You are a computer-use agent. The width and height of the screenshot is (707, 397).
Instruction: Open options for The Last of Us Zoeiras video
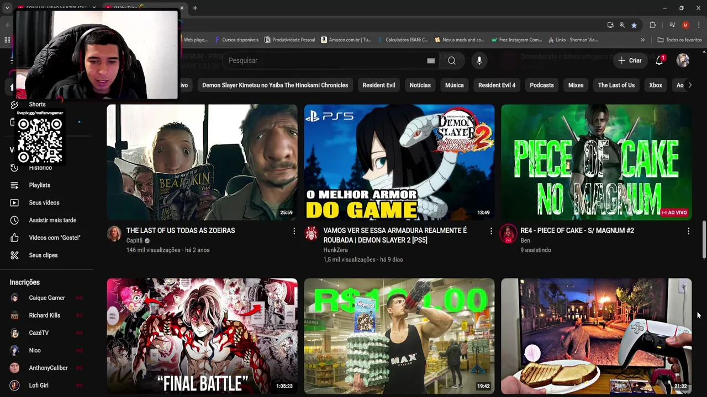(x=294, y=231)
